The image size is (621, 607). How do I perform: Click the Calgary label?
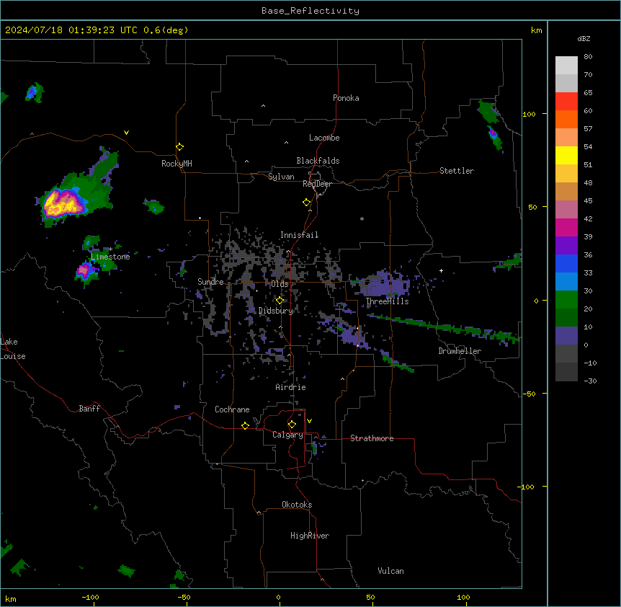(x=288, y=435)
